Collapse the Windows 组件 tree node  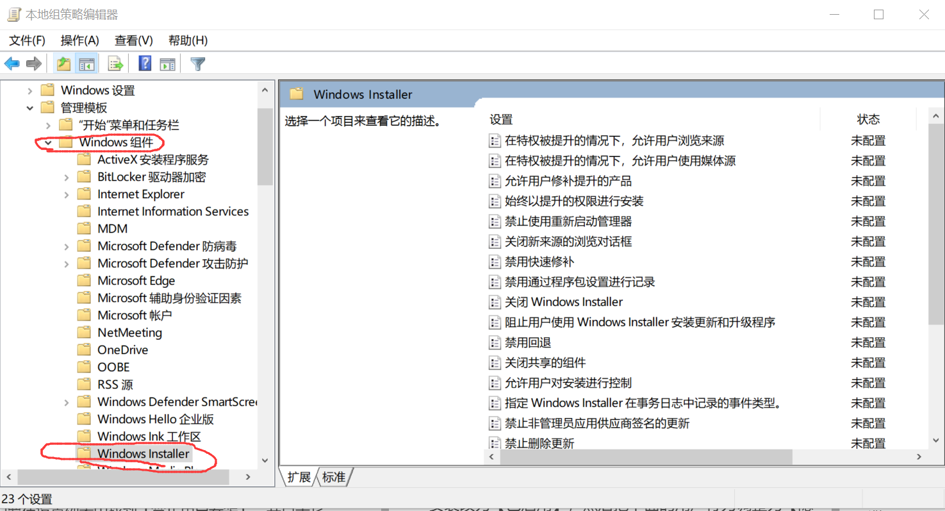pyautogui.click(x=48, y=142)
